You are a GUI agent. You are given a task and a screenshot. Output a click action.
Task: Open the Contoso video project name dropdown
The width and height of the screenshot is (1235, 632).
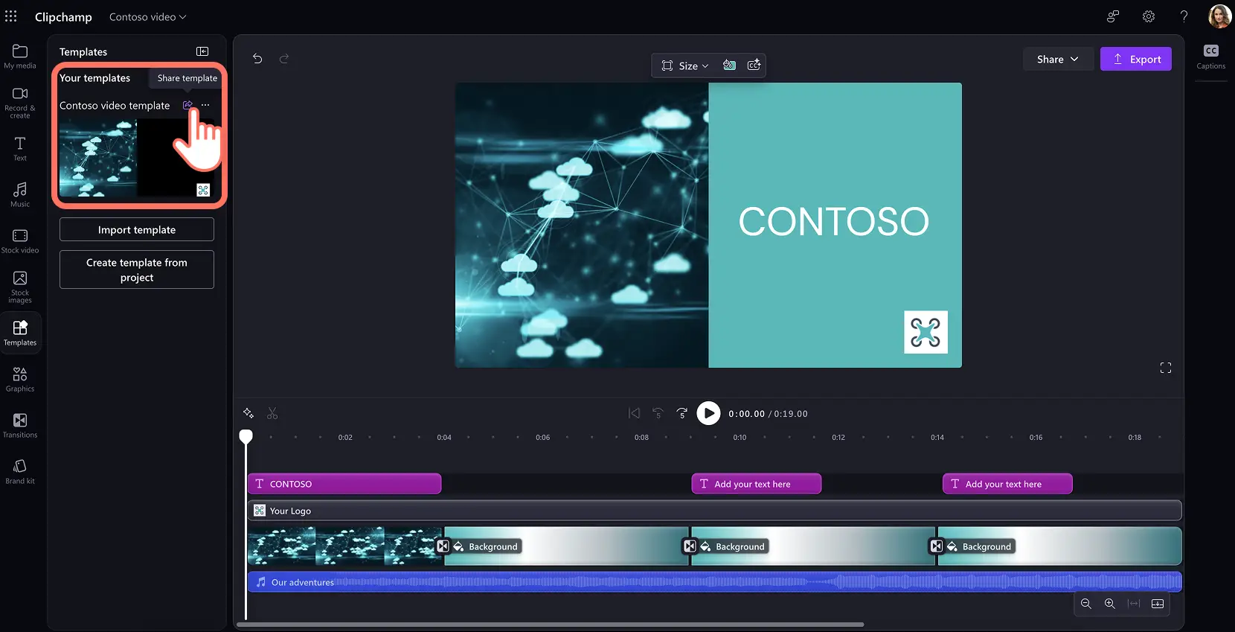pos(147,16)
